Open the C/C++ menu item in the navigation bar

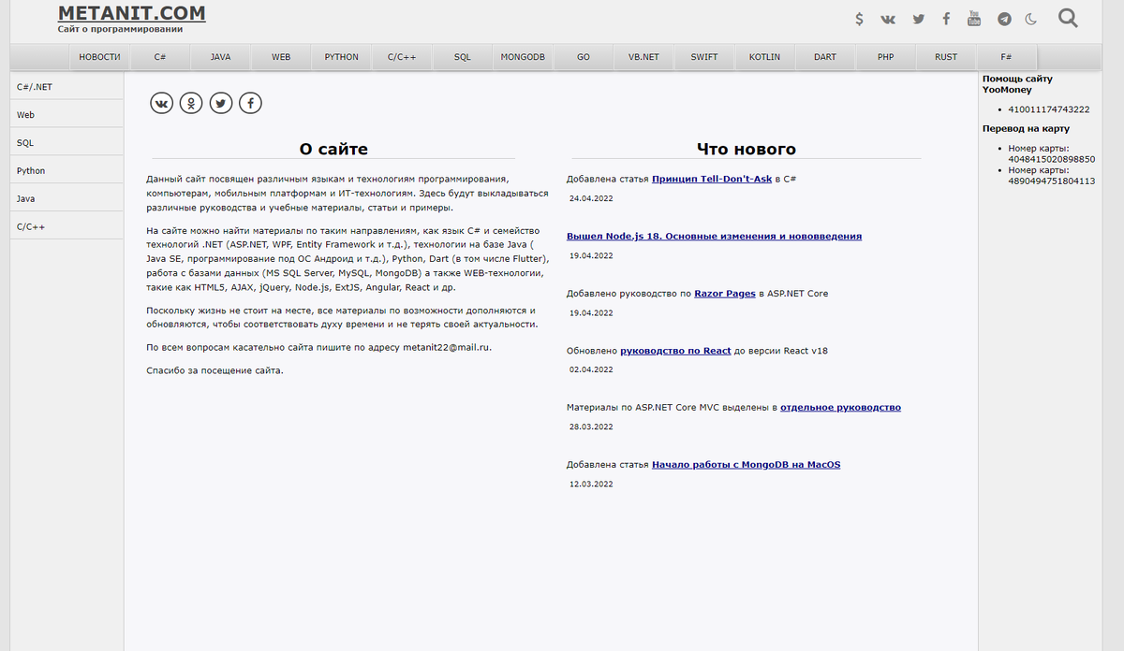click(x=402, y=57)
